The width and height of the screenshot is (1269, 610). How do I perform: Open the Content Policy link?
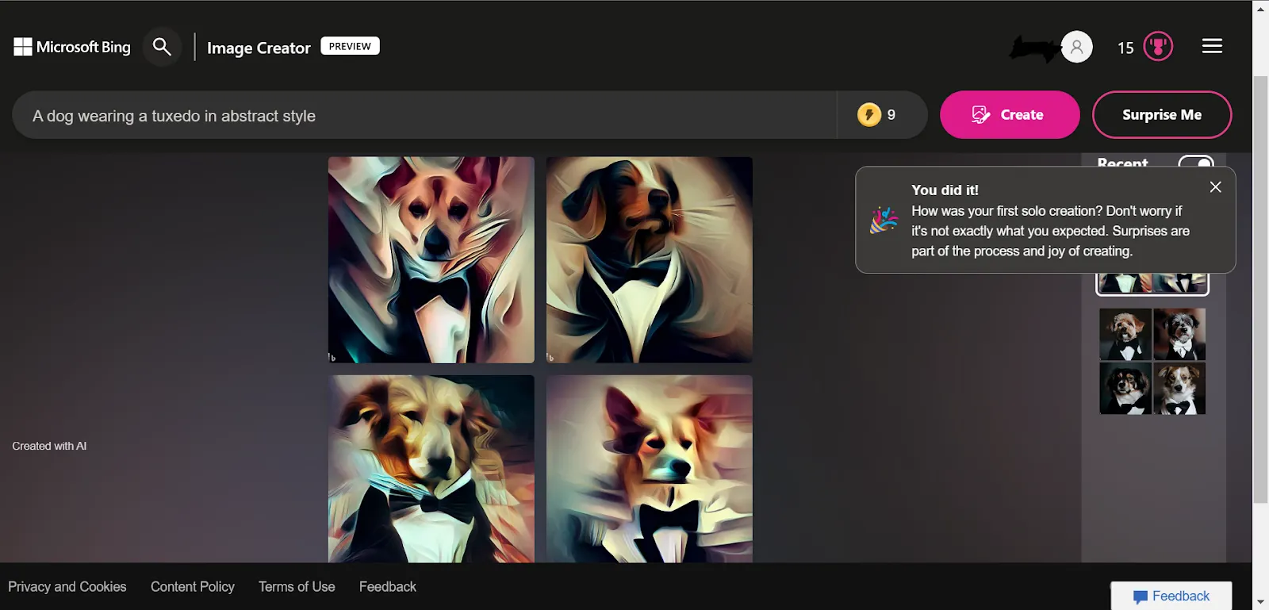193,587
